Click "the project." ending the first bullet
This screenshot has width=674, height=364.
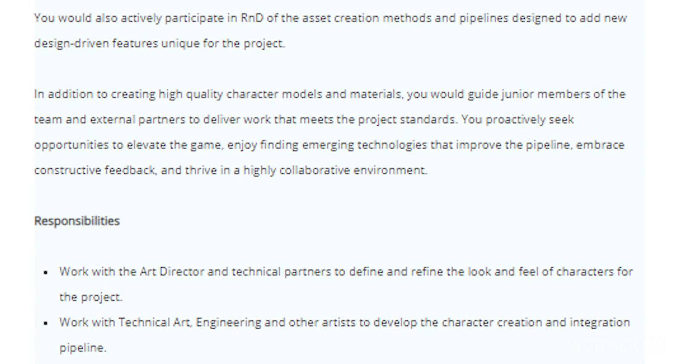[x=91, y=297]
